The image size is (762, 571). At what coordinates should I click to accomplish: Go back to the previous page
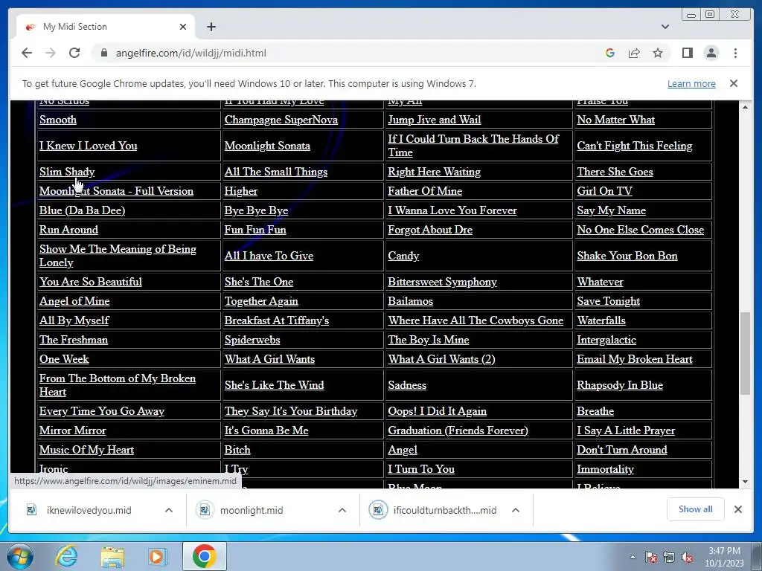[27, 53]
